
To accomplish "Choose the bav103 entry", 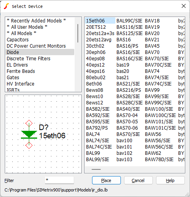I will [x=124, y=160].
